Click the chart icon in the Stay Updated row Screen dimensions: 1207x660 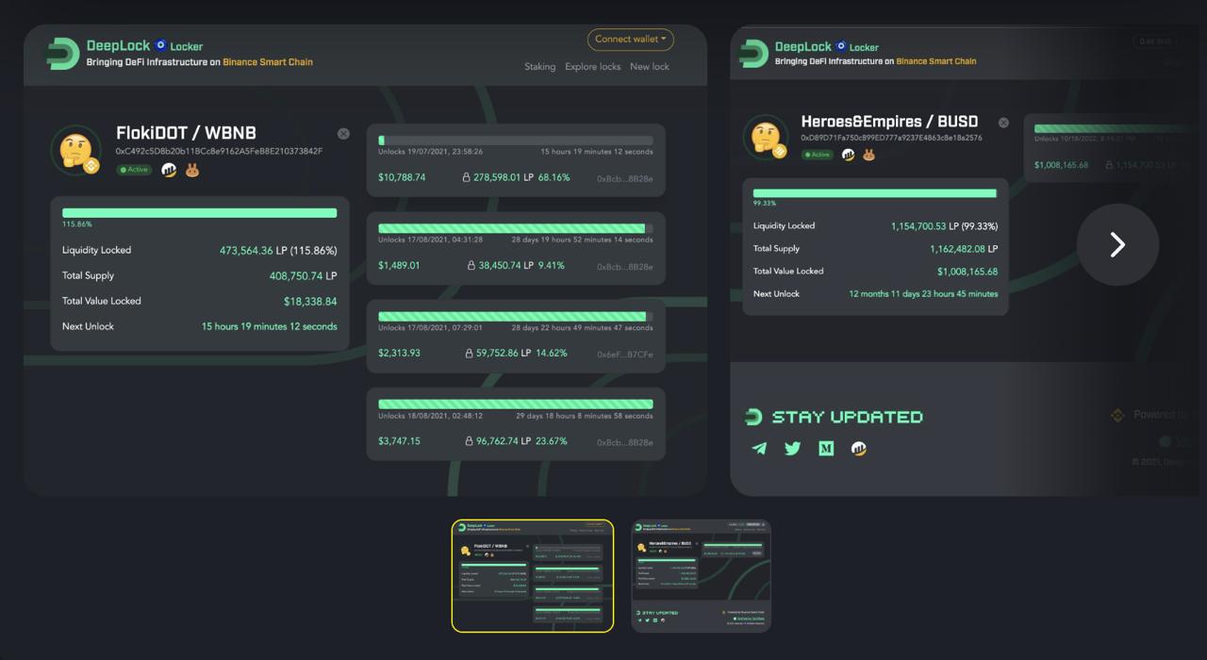[x=858, y=449]
